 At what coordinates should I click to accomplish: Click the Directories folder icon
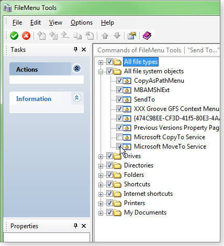coord(117,165)
